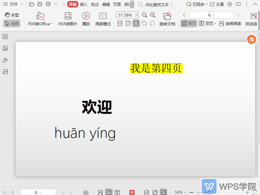Open the document outline panel in sidebar
The image size is (260, 195).
[5, 36]
